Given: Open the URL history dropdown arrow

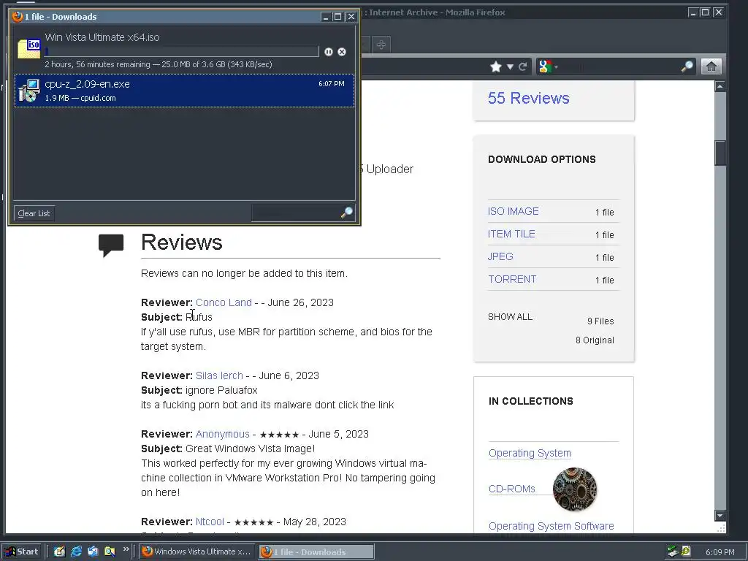Looking at the screenshot, I should pos(510,66).
